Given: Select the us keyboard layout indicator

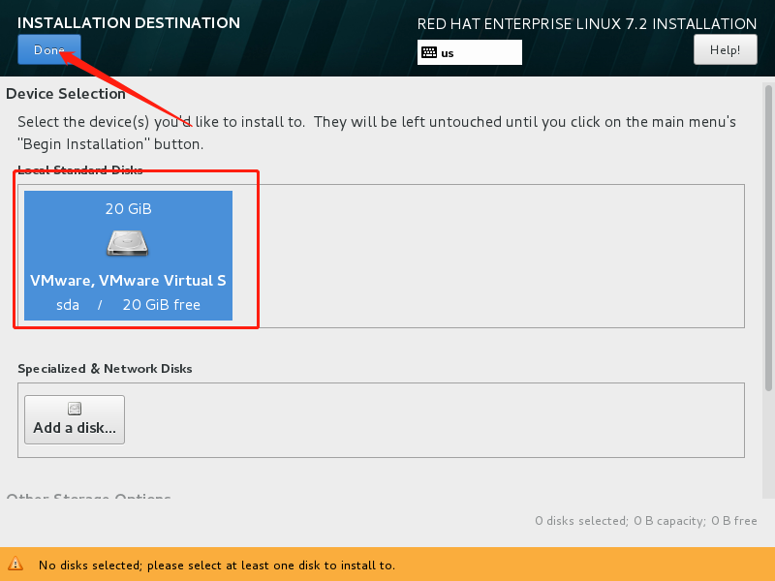Looking at the screenshot, I should 469,52.
